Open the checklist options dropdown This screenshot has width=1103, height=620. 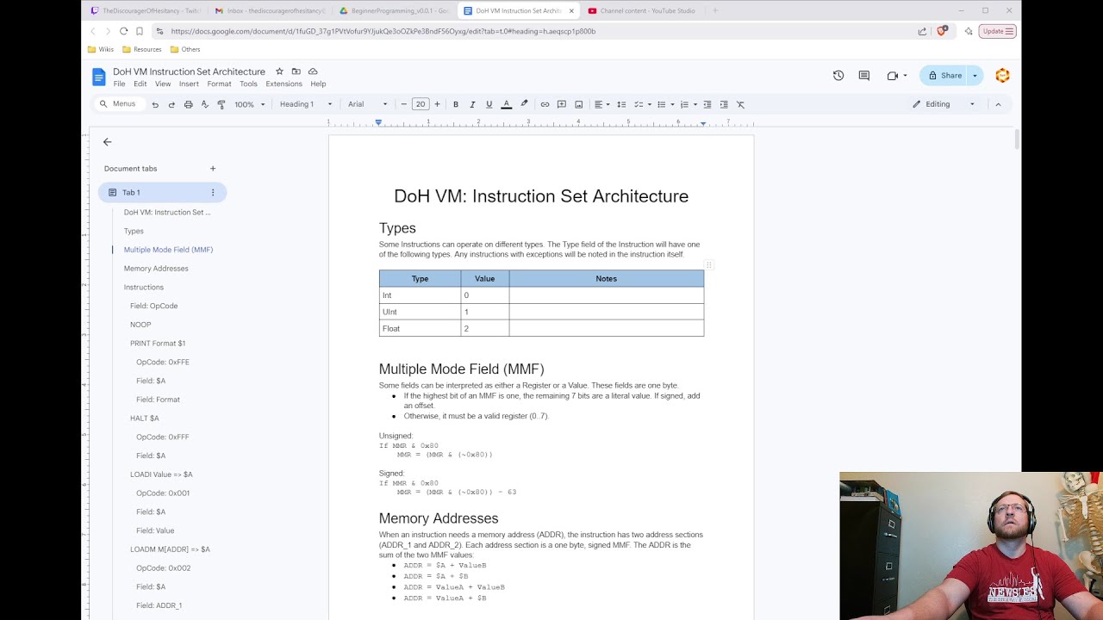[643, 104]
